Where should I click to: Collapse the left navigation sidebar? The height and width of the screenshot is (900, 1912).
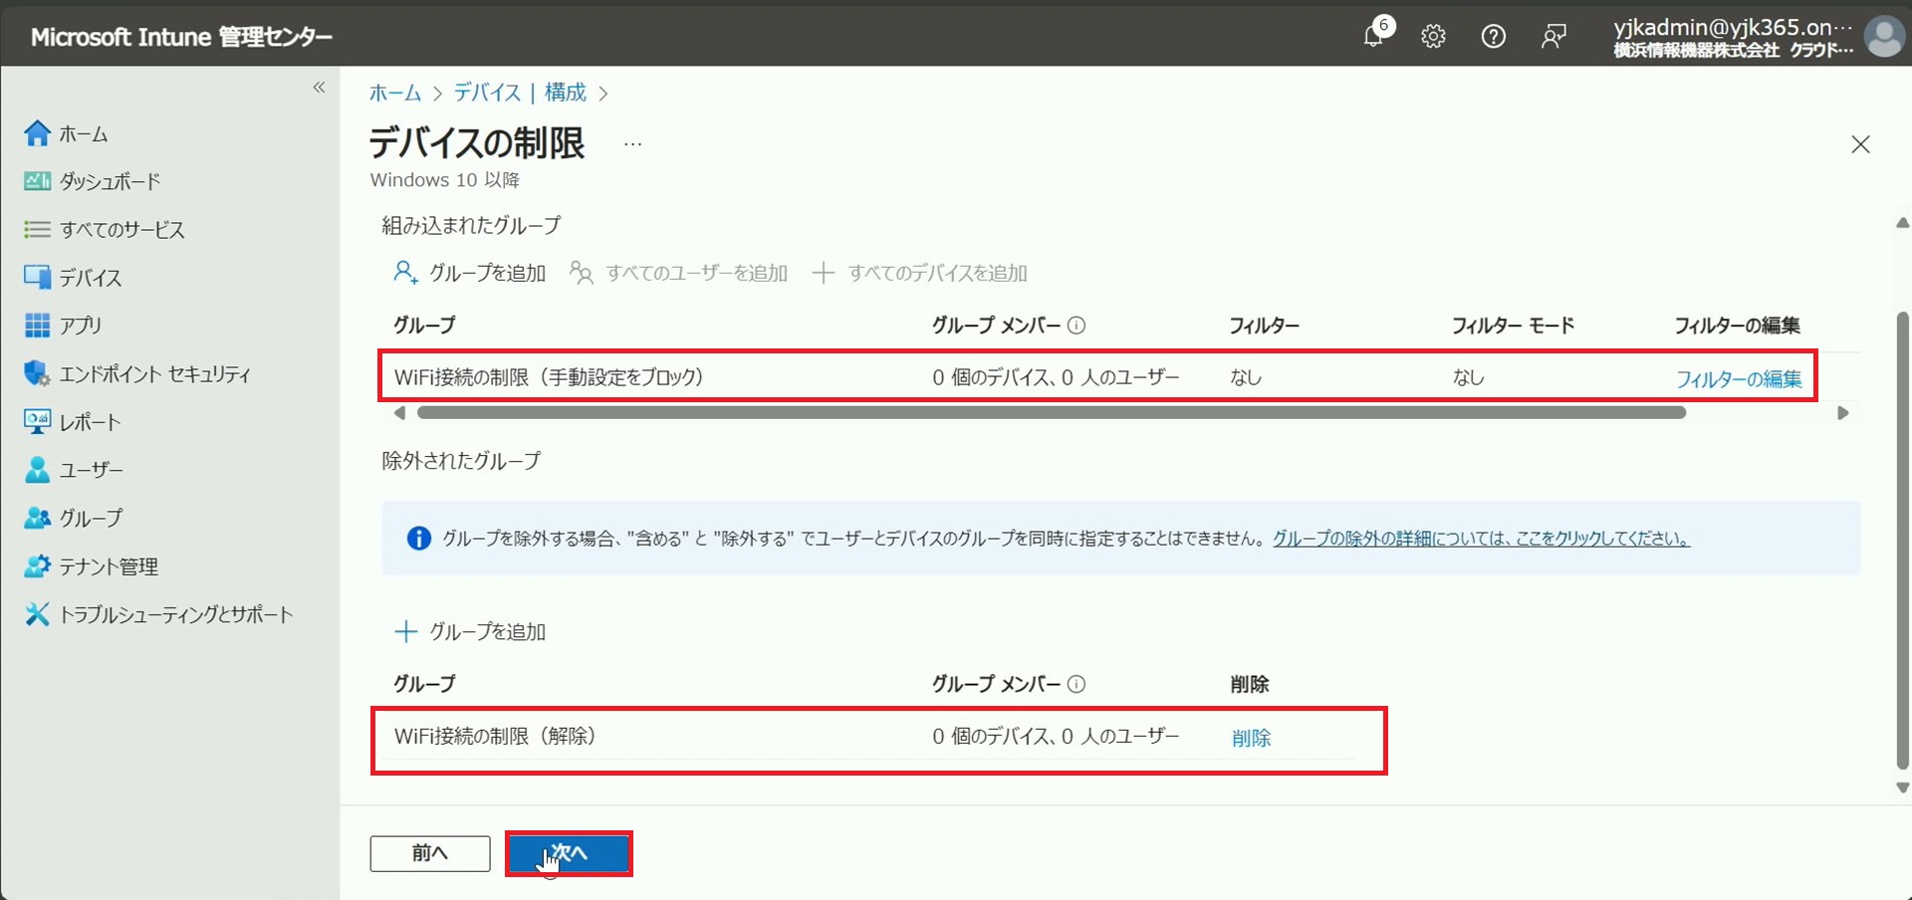(319, 88)
